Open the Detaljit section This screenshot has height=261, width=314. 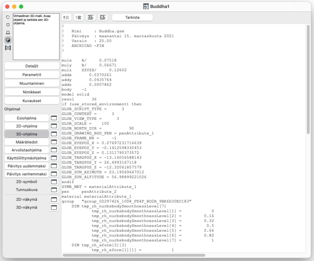click(32, 66)
